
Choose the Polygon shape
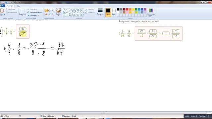(78, 10)
